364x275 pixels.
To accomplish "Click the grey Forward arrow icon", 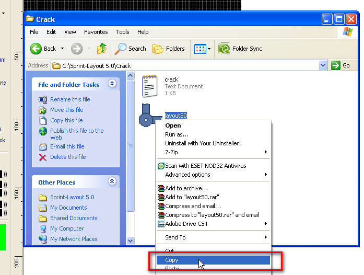I will point(77,49).
